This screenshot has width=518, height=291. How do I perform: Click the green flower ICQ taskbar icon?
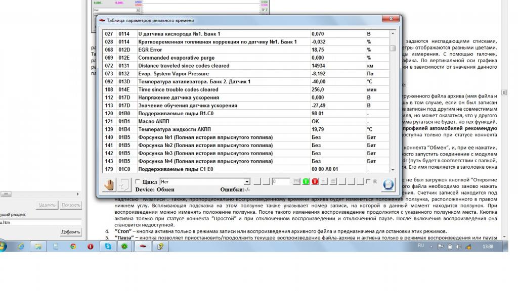coord(124,247)
